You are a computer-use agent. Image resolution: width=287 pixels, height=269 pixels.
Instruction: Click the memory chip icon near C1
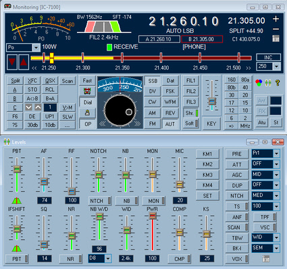(x=276, y=38)
